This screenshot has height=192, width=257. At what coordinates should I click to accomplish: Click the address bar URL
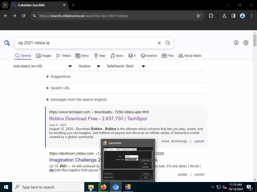[x=84, y=16]
